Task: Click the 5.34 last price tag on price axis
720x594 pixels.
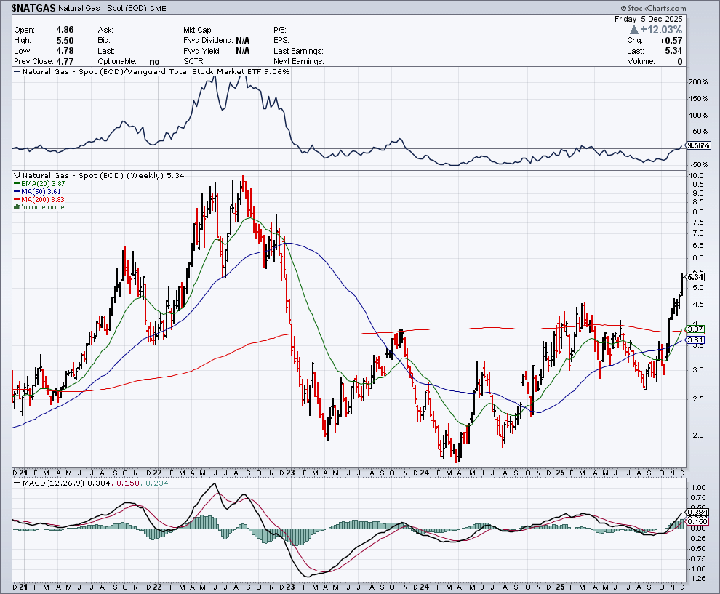Action: 695,277
